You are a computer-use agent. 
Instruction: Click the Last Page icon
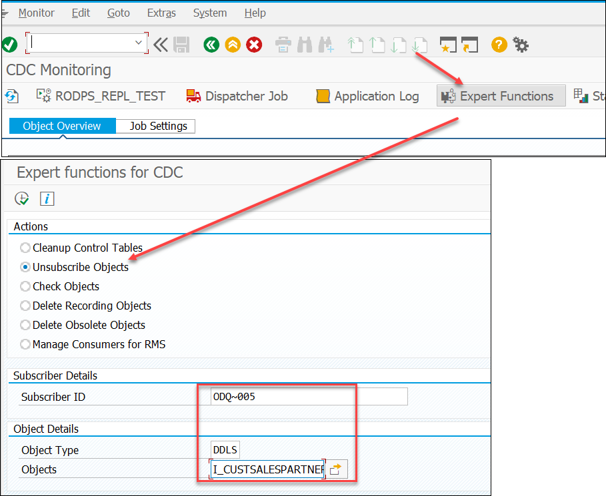point(419,45)
